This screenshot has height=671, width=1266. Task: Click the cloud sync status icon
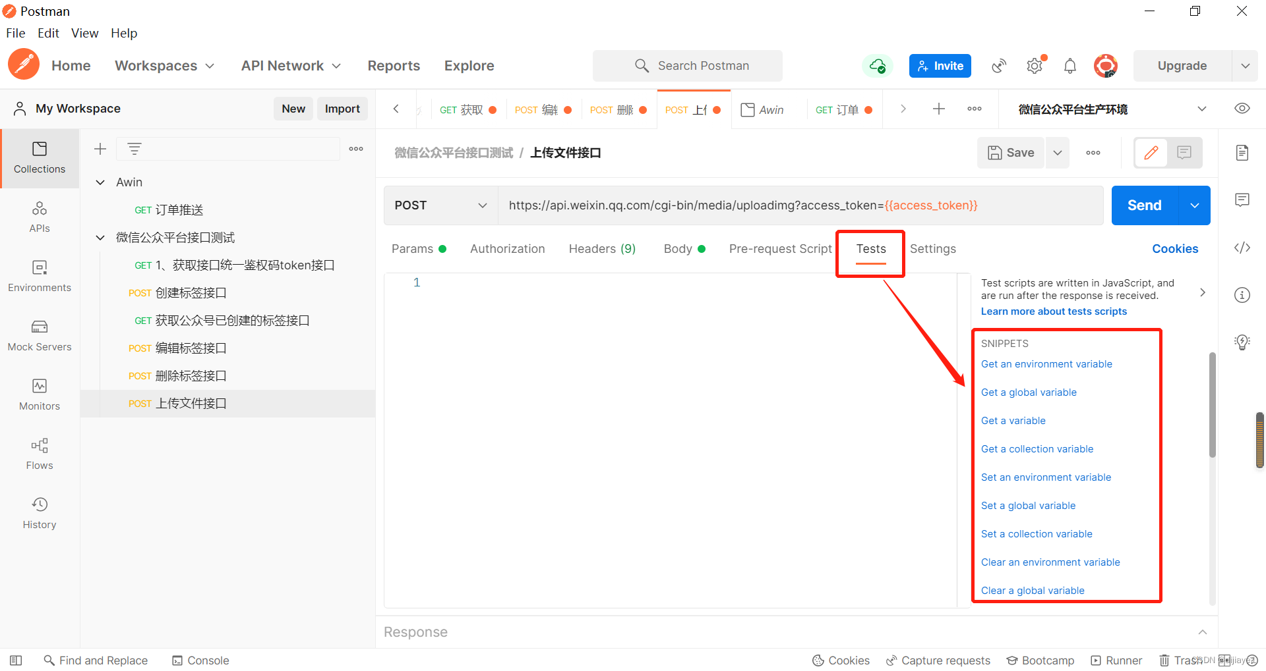[x=878, y=66]
